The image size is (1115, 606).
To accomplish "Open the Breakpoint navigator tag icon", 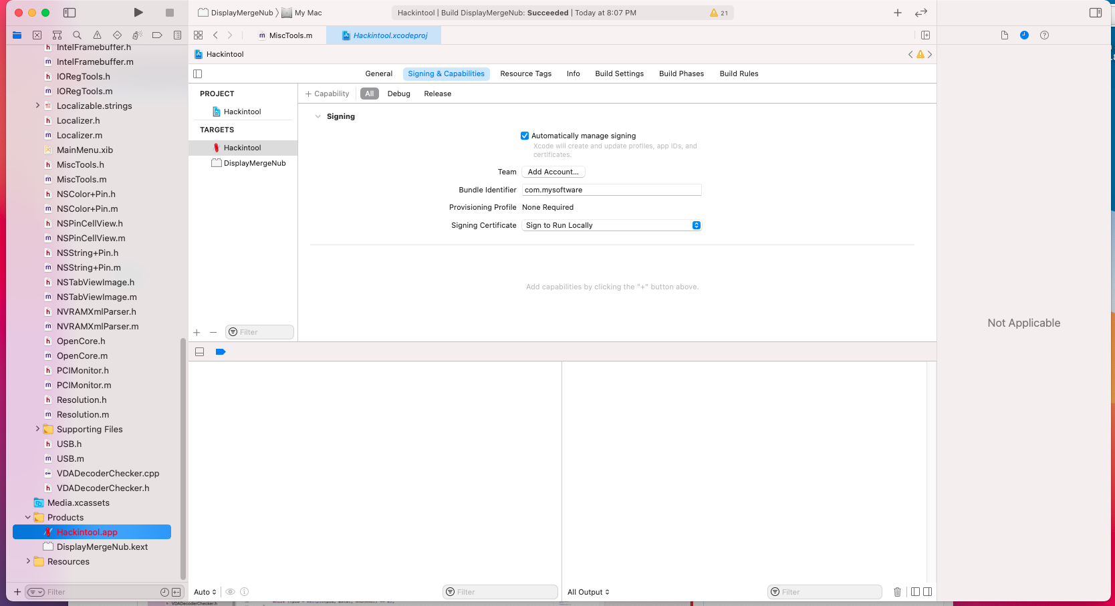I will tap(157, 35).
